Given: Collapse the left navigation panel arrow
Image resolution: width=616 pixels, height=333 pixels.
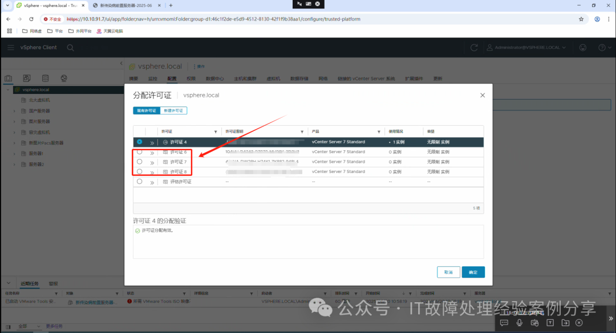Looking at the screenshot, I should (121, 63).
